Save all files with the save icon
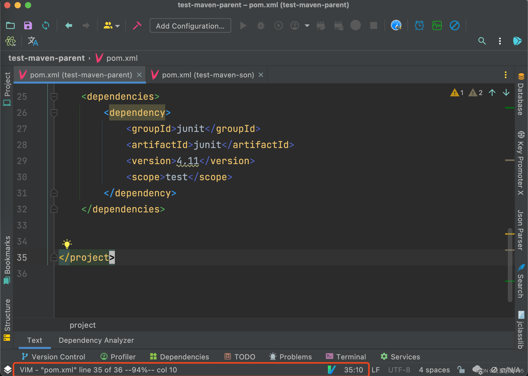Screen dimensions: 528x376 (28, 25)
